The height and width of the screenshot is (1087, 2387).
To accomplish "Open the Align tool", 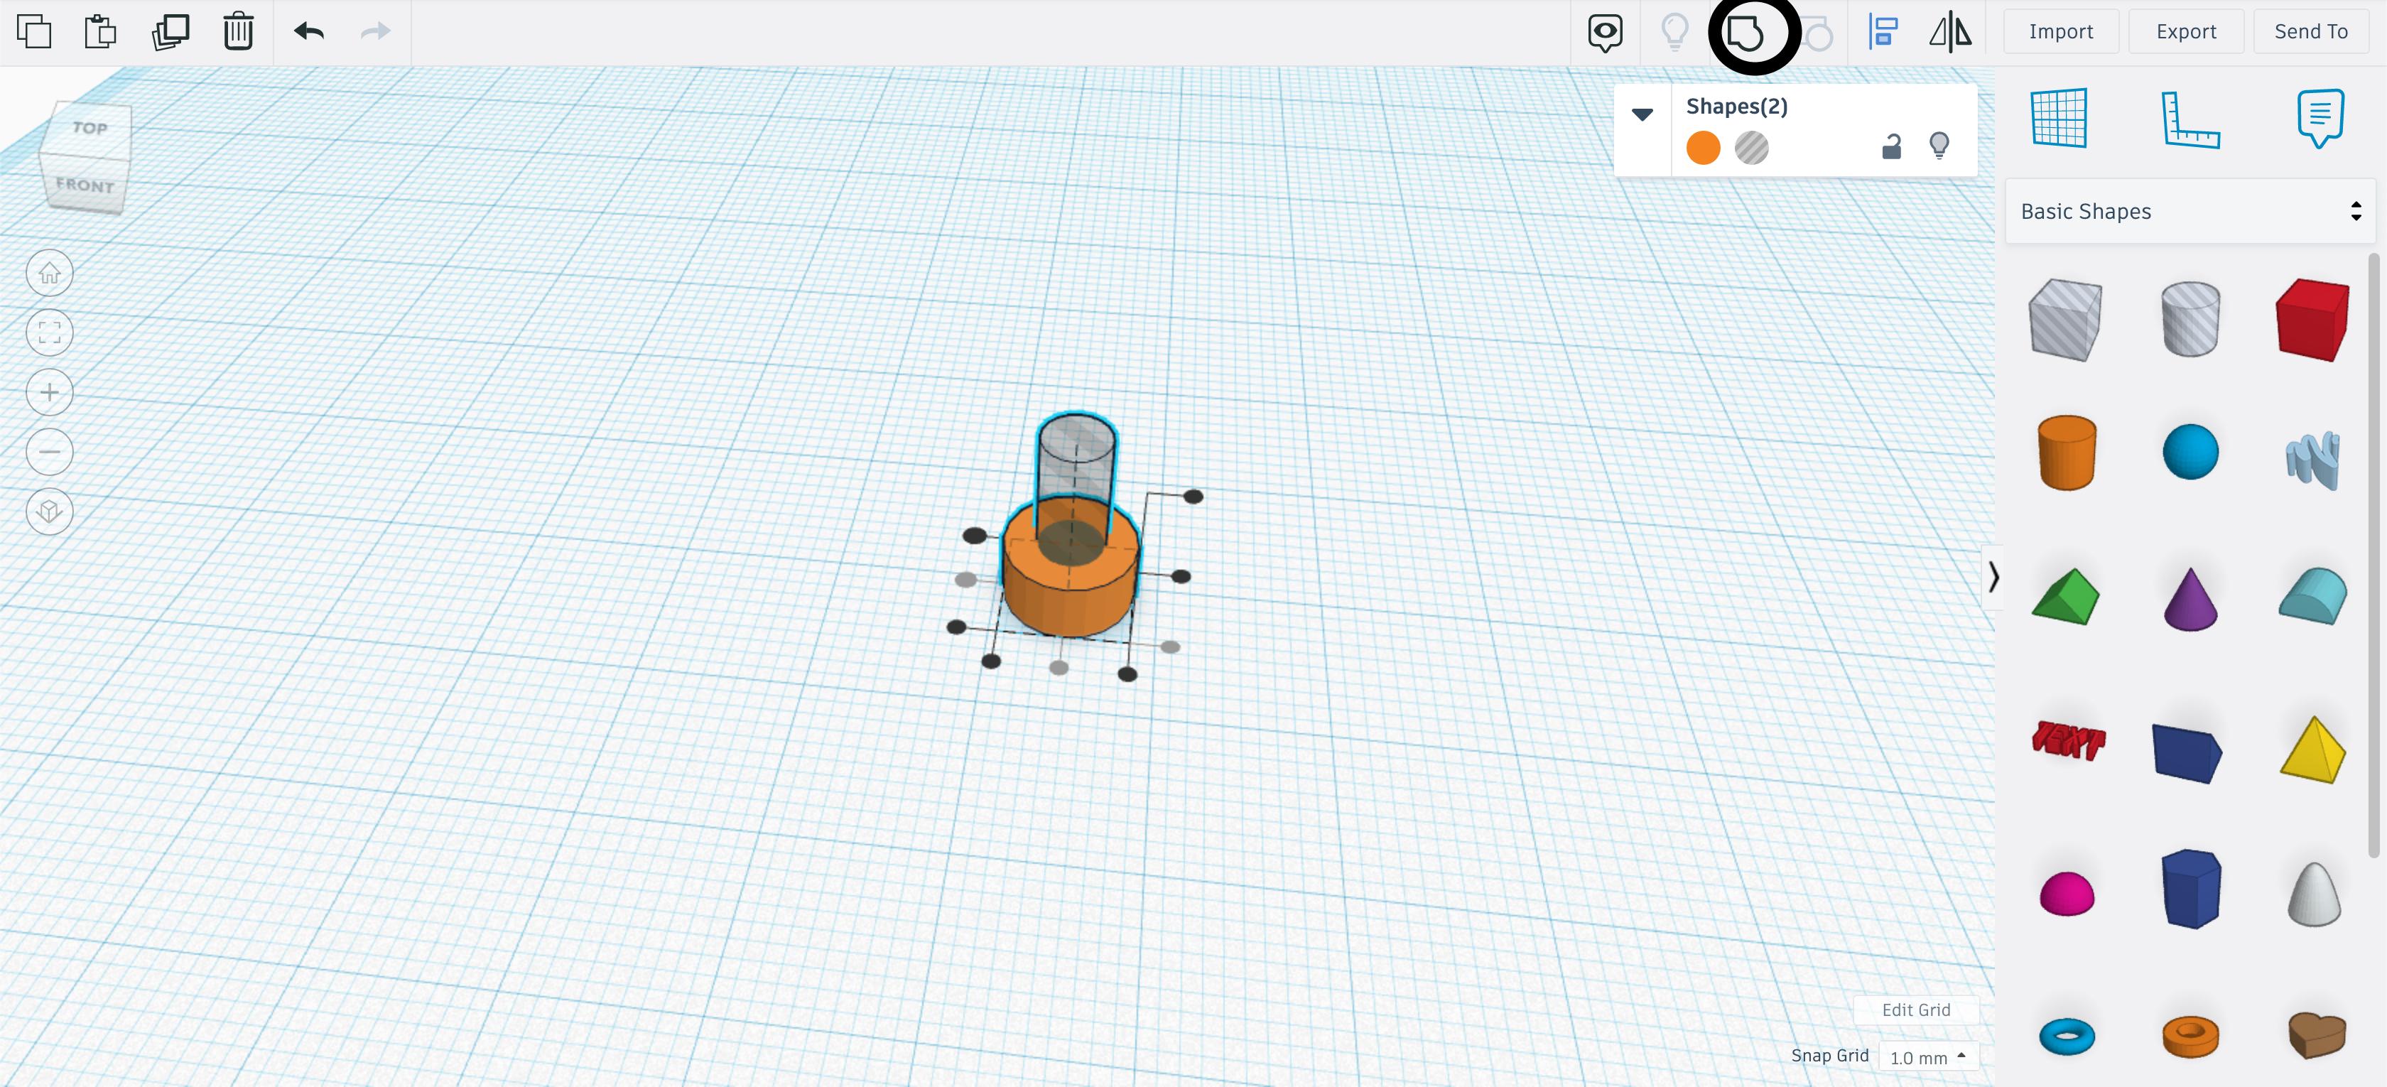I will (1883, 31).
